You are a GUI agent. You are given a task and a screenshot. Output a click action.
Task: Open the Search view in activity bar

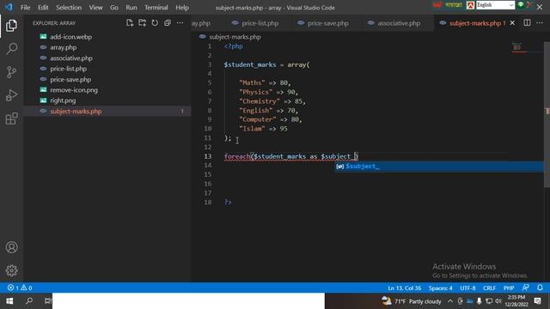point(11,49)
